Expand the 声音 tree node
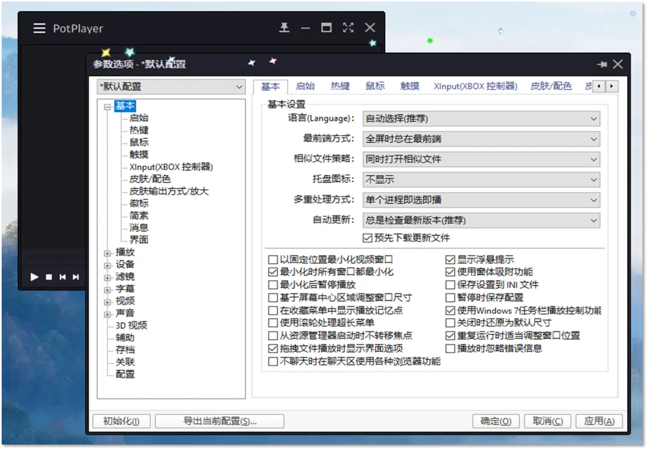The image size is (648, 450). click(107, 314)
